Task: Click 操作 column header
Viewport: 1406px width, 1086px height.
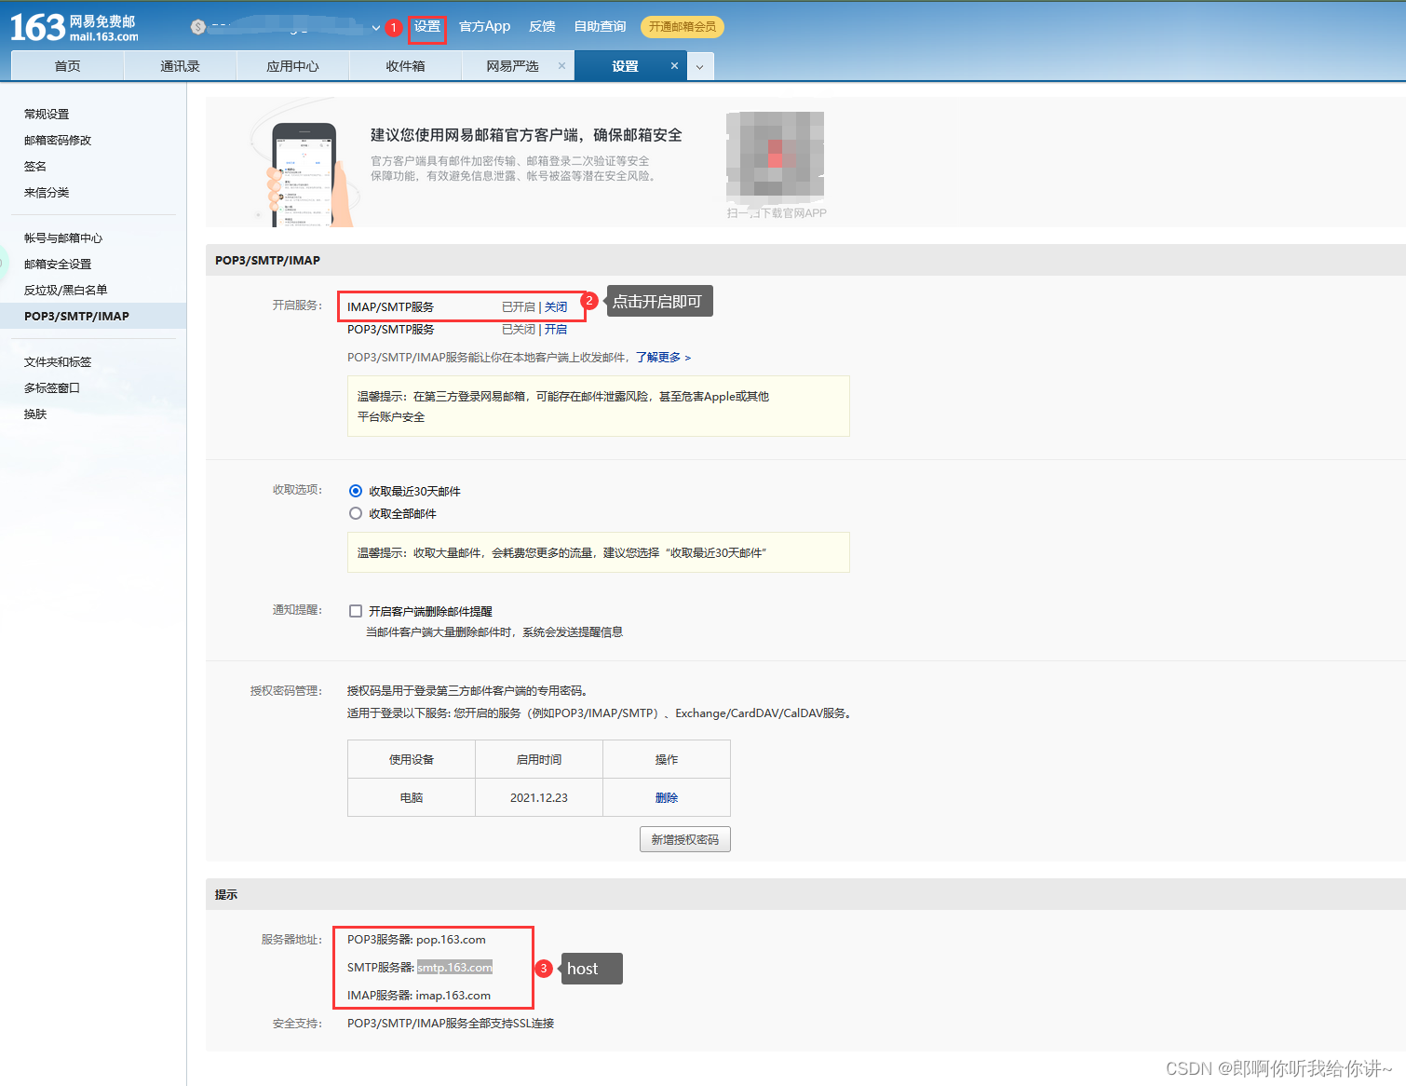Action: click(667, 760)
